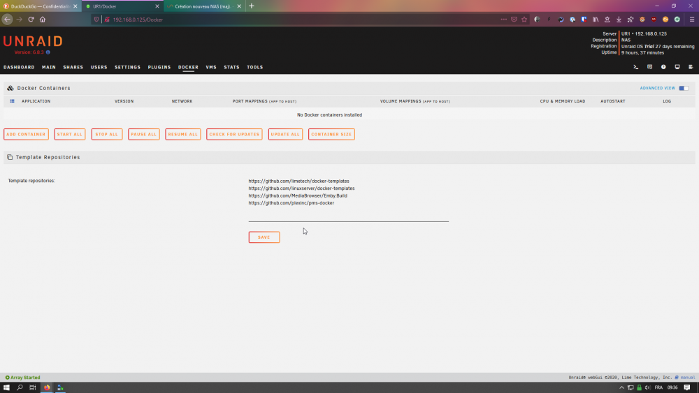Click the linuxserver/docker-templates repository line
The width and height of the screenshot is (699, 393).
[x=301, y=188]
